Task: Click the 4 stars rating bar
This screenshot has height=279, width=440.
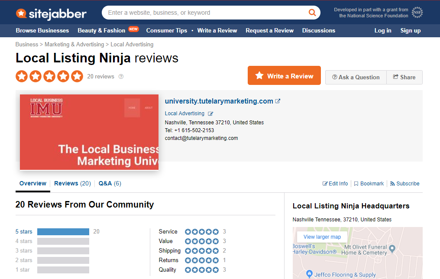Action: pos(63,241)
